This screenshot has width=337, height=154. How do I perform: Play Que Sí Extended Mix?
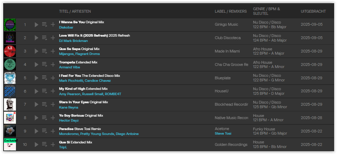tap(36, 144)
